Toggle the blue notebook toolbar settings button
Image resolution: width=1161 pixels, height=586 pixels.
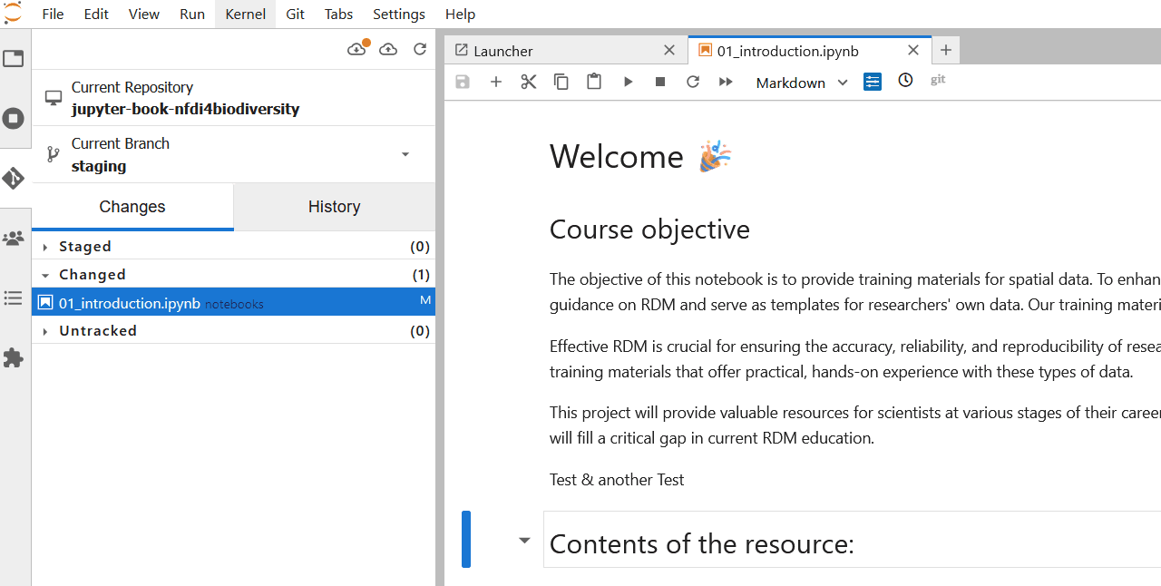point(873,82)
